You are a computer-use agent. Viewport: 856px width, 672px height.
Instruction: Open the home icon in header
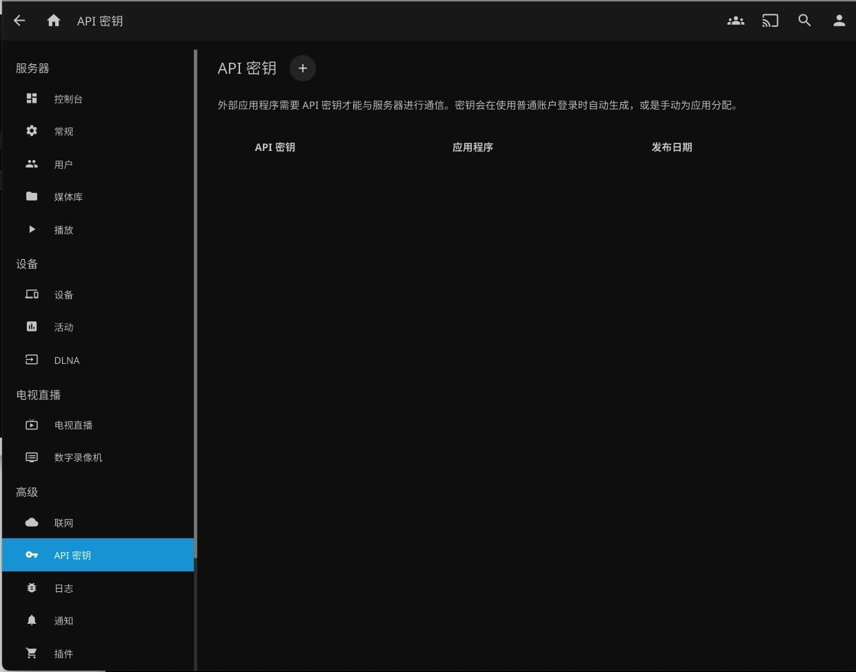(x=54, y=21)
